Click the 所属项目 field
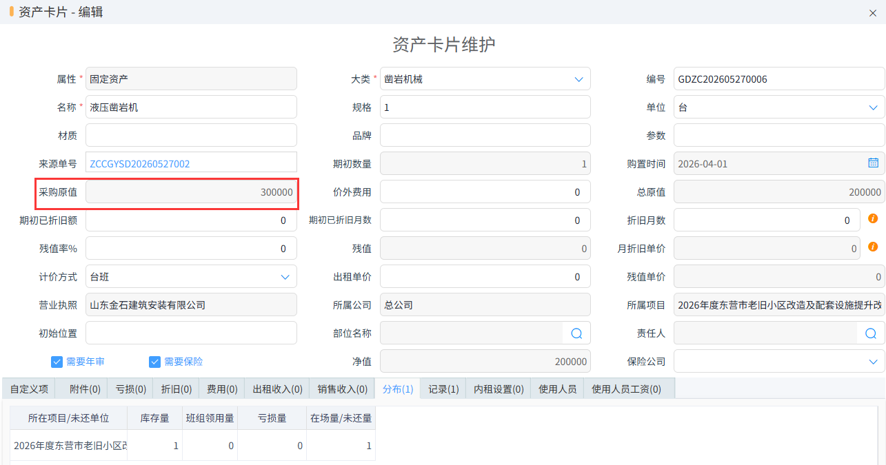 point(779,305)
